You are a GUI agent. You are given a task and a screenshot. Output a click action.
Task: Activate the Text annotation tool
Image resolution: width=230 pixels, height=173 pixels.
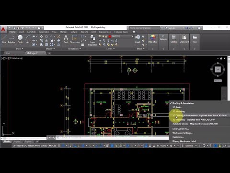66,39
